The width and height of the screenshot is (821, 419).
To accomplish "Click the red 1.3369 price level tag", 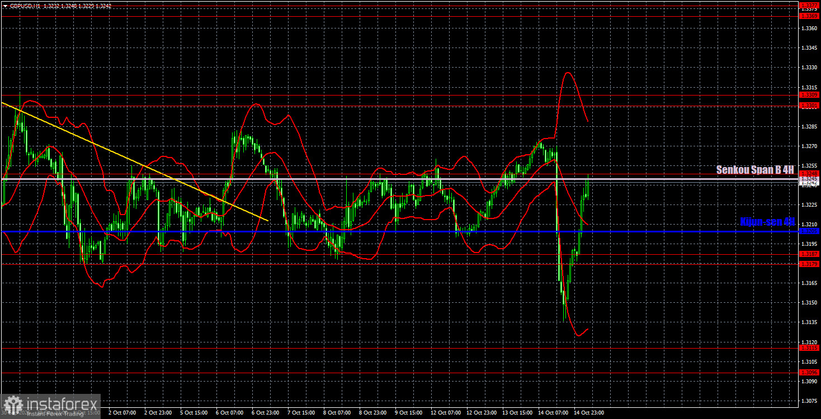I will pos(809,16).
